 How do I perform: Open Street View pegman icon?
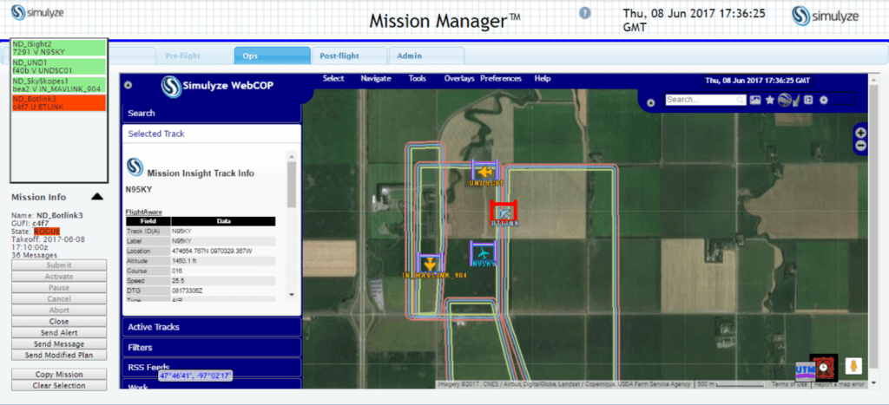(853, 366)
